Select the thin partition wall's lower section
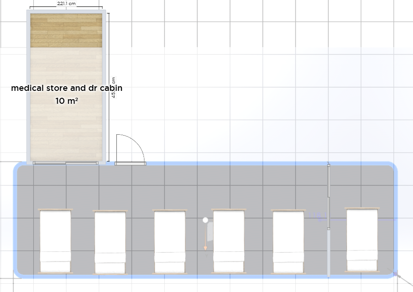Image resolution: width=413 pixels, height=292 pixels. point(329,253)
